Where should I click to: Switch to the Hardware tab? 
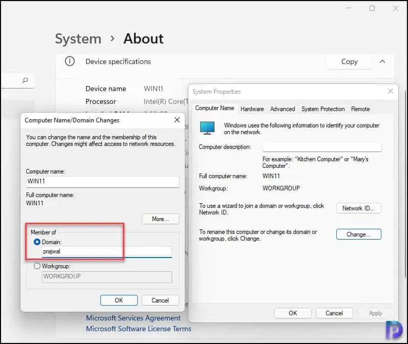(252, 109)
